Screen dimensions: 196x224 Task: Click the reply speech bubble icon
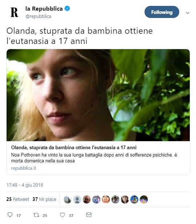pyautogui.click(x=10, y=215)
